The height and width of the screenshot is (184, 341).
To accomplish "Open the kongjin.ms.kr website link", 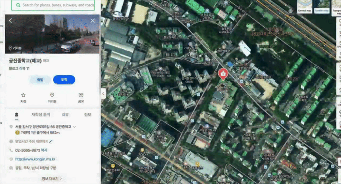I will (35, 159).
